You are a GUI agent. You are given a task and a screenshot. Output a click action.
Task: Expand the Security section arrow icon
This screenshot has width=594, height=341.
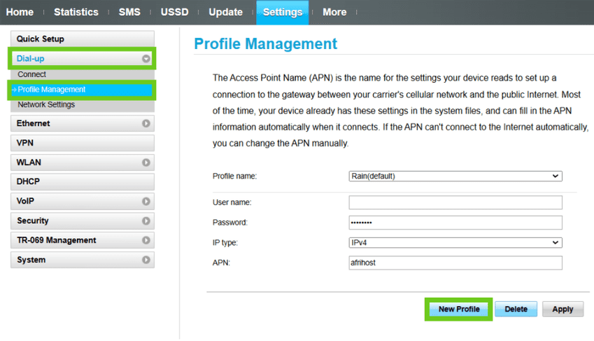pyautogui.click(x=146, y=221)
